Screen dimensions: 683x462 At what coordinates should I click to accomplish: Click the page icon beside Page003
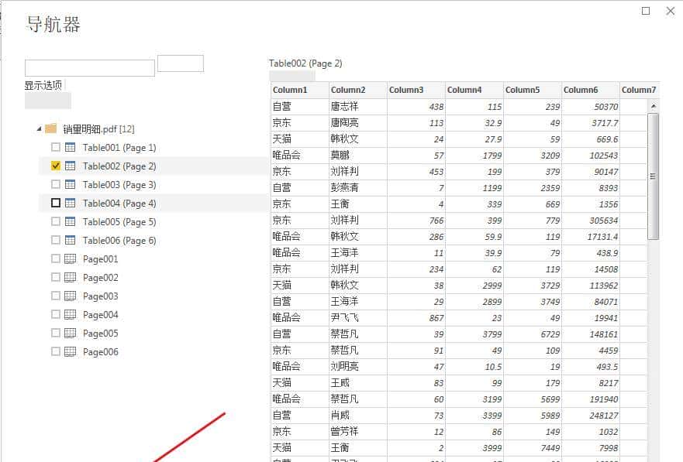pyautogui.click(x=70, y=296)
